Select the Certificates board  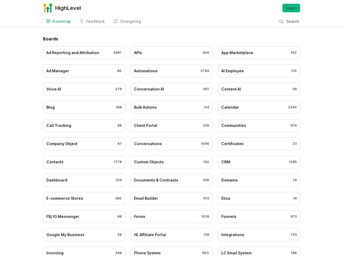click(x=259, y=144)
